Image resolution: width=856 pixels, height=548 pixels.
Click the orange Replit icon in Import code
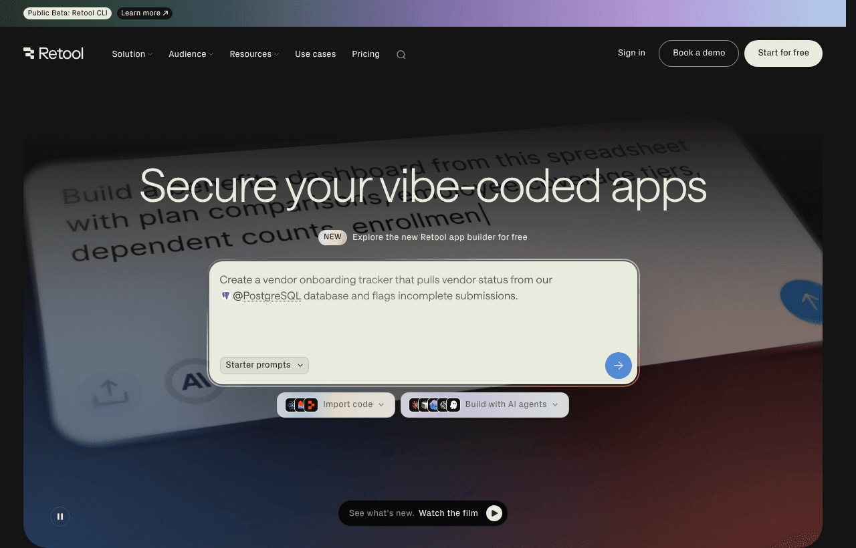pos(312,405)
